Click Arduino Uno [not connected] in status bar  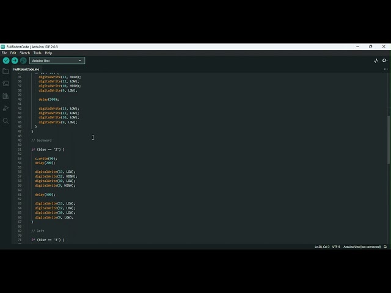362,247
